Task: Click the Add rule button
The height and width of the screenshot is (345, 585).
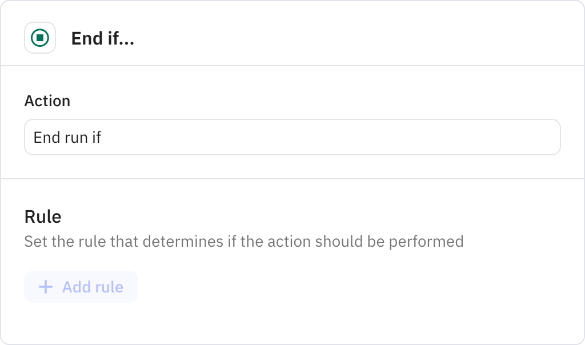Action: click(x=81, y=287)
